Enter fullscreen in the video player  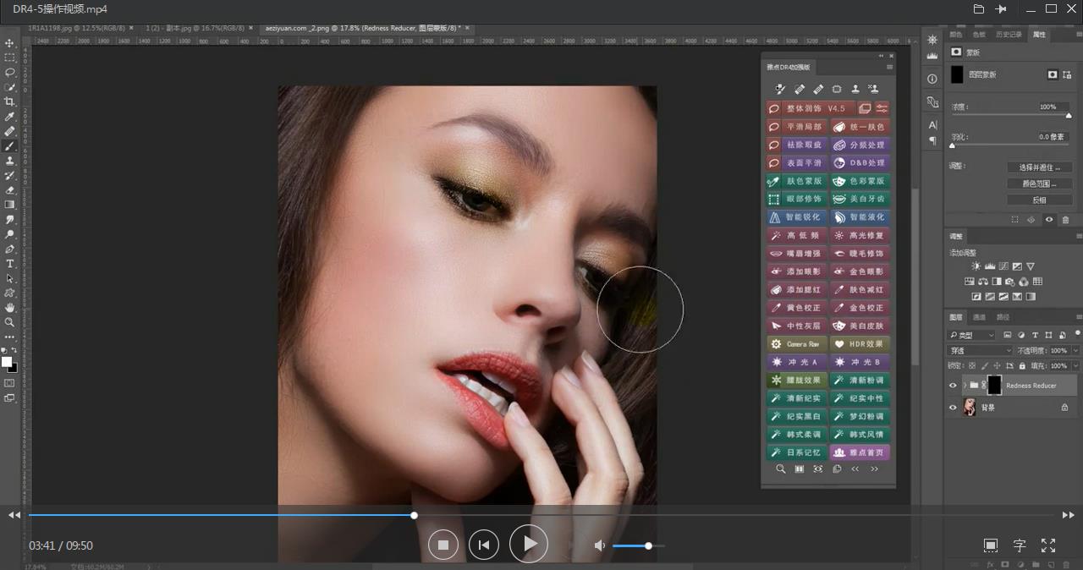tap(1048, 545)
